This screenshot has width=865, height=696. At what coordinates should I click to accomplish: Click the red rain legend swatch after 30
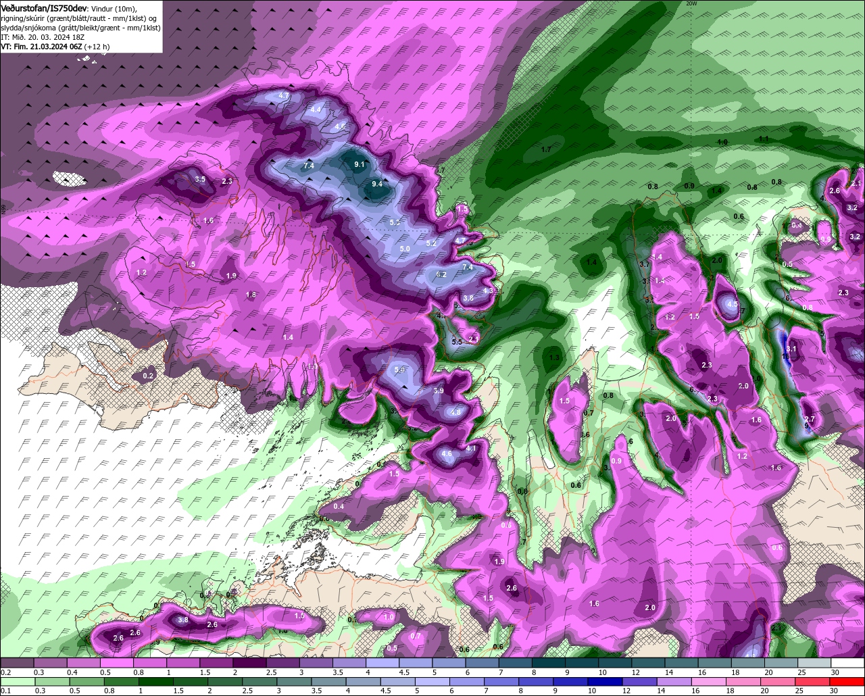(x=848, y=681)
